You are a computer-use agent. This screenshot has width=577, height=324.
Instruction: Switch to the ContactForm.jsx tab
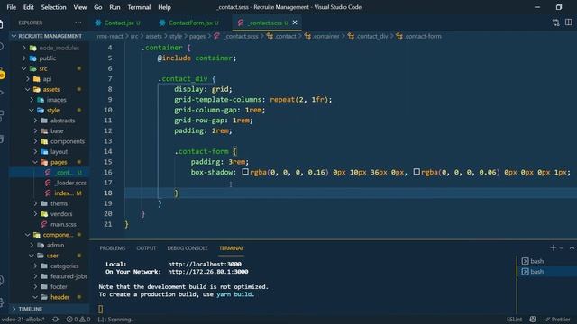(190, 22)
